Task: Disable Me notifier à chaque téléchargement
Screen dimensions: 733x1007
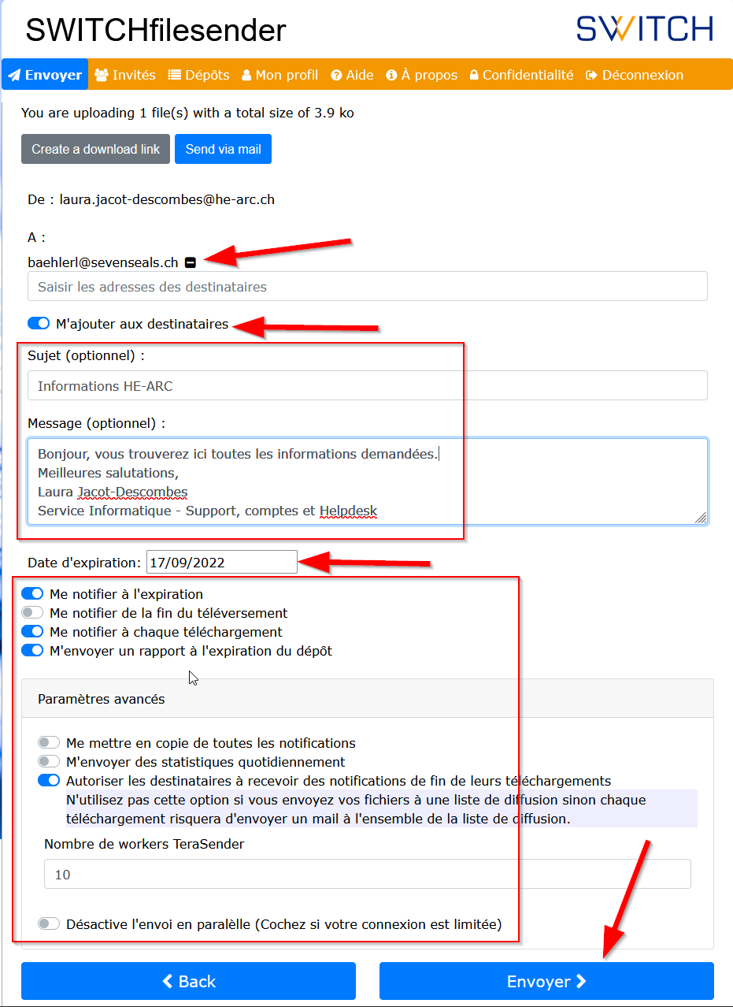Action: [32, 632]
